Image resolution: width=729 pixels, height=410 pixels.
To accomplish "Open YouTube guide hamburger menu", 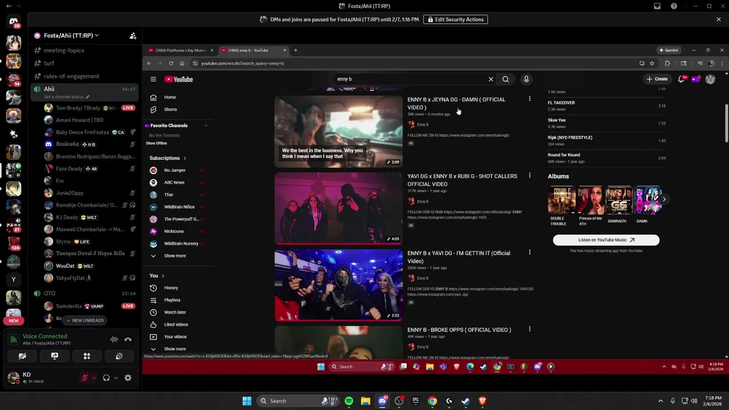I will click(153, 79).
